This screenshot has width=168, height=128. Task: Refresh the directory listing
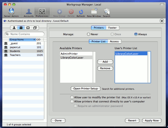tap(81, 13)
